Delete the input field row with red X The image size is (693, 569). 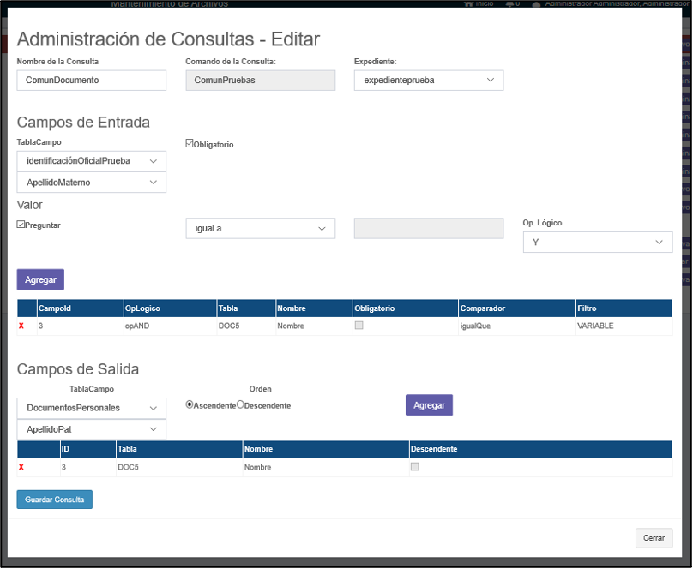(21, 326)
